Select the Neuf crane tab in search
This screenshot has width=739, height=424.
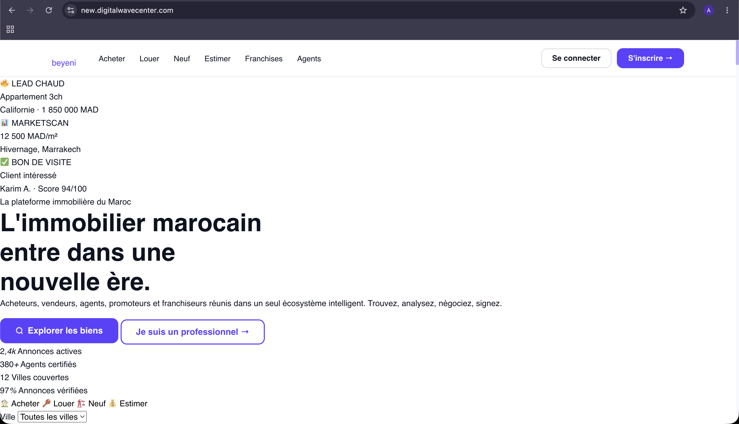pos(91,403)
